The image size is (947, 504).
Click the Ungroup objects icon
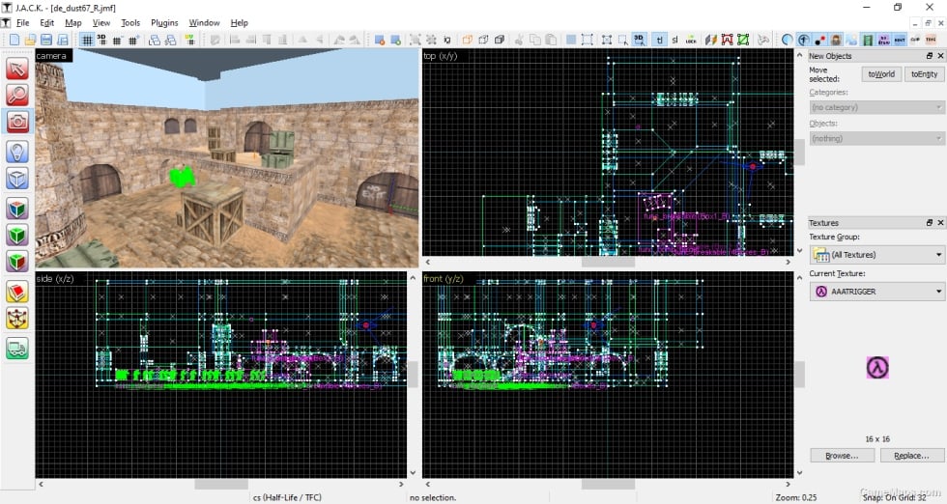[431, 40]
